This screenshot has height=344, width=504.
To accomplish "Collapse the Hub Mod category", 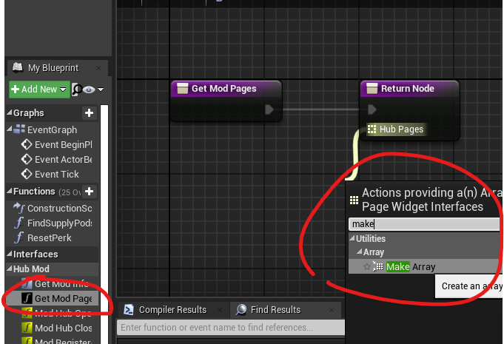I will [10, 269].
